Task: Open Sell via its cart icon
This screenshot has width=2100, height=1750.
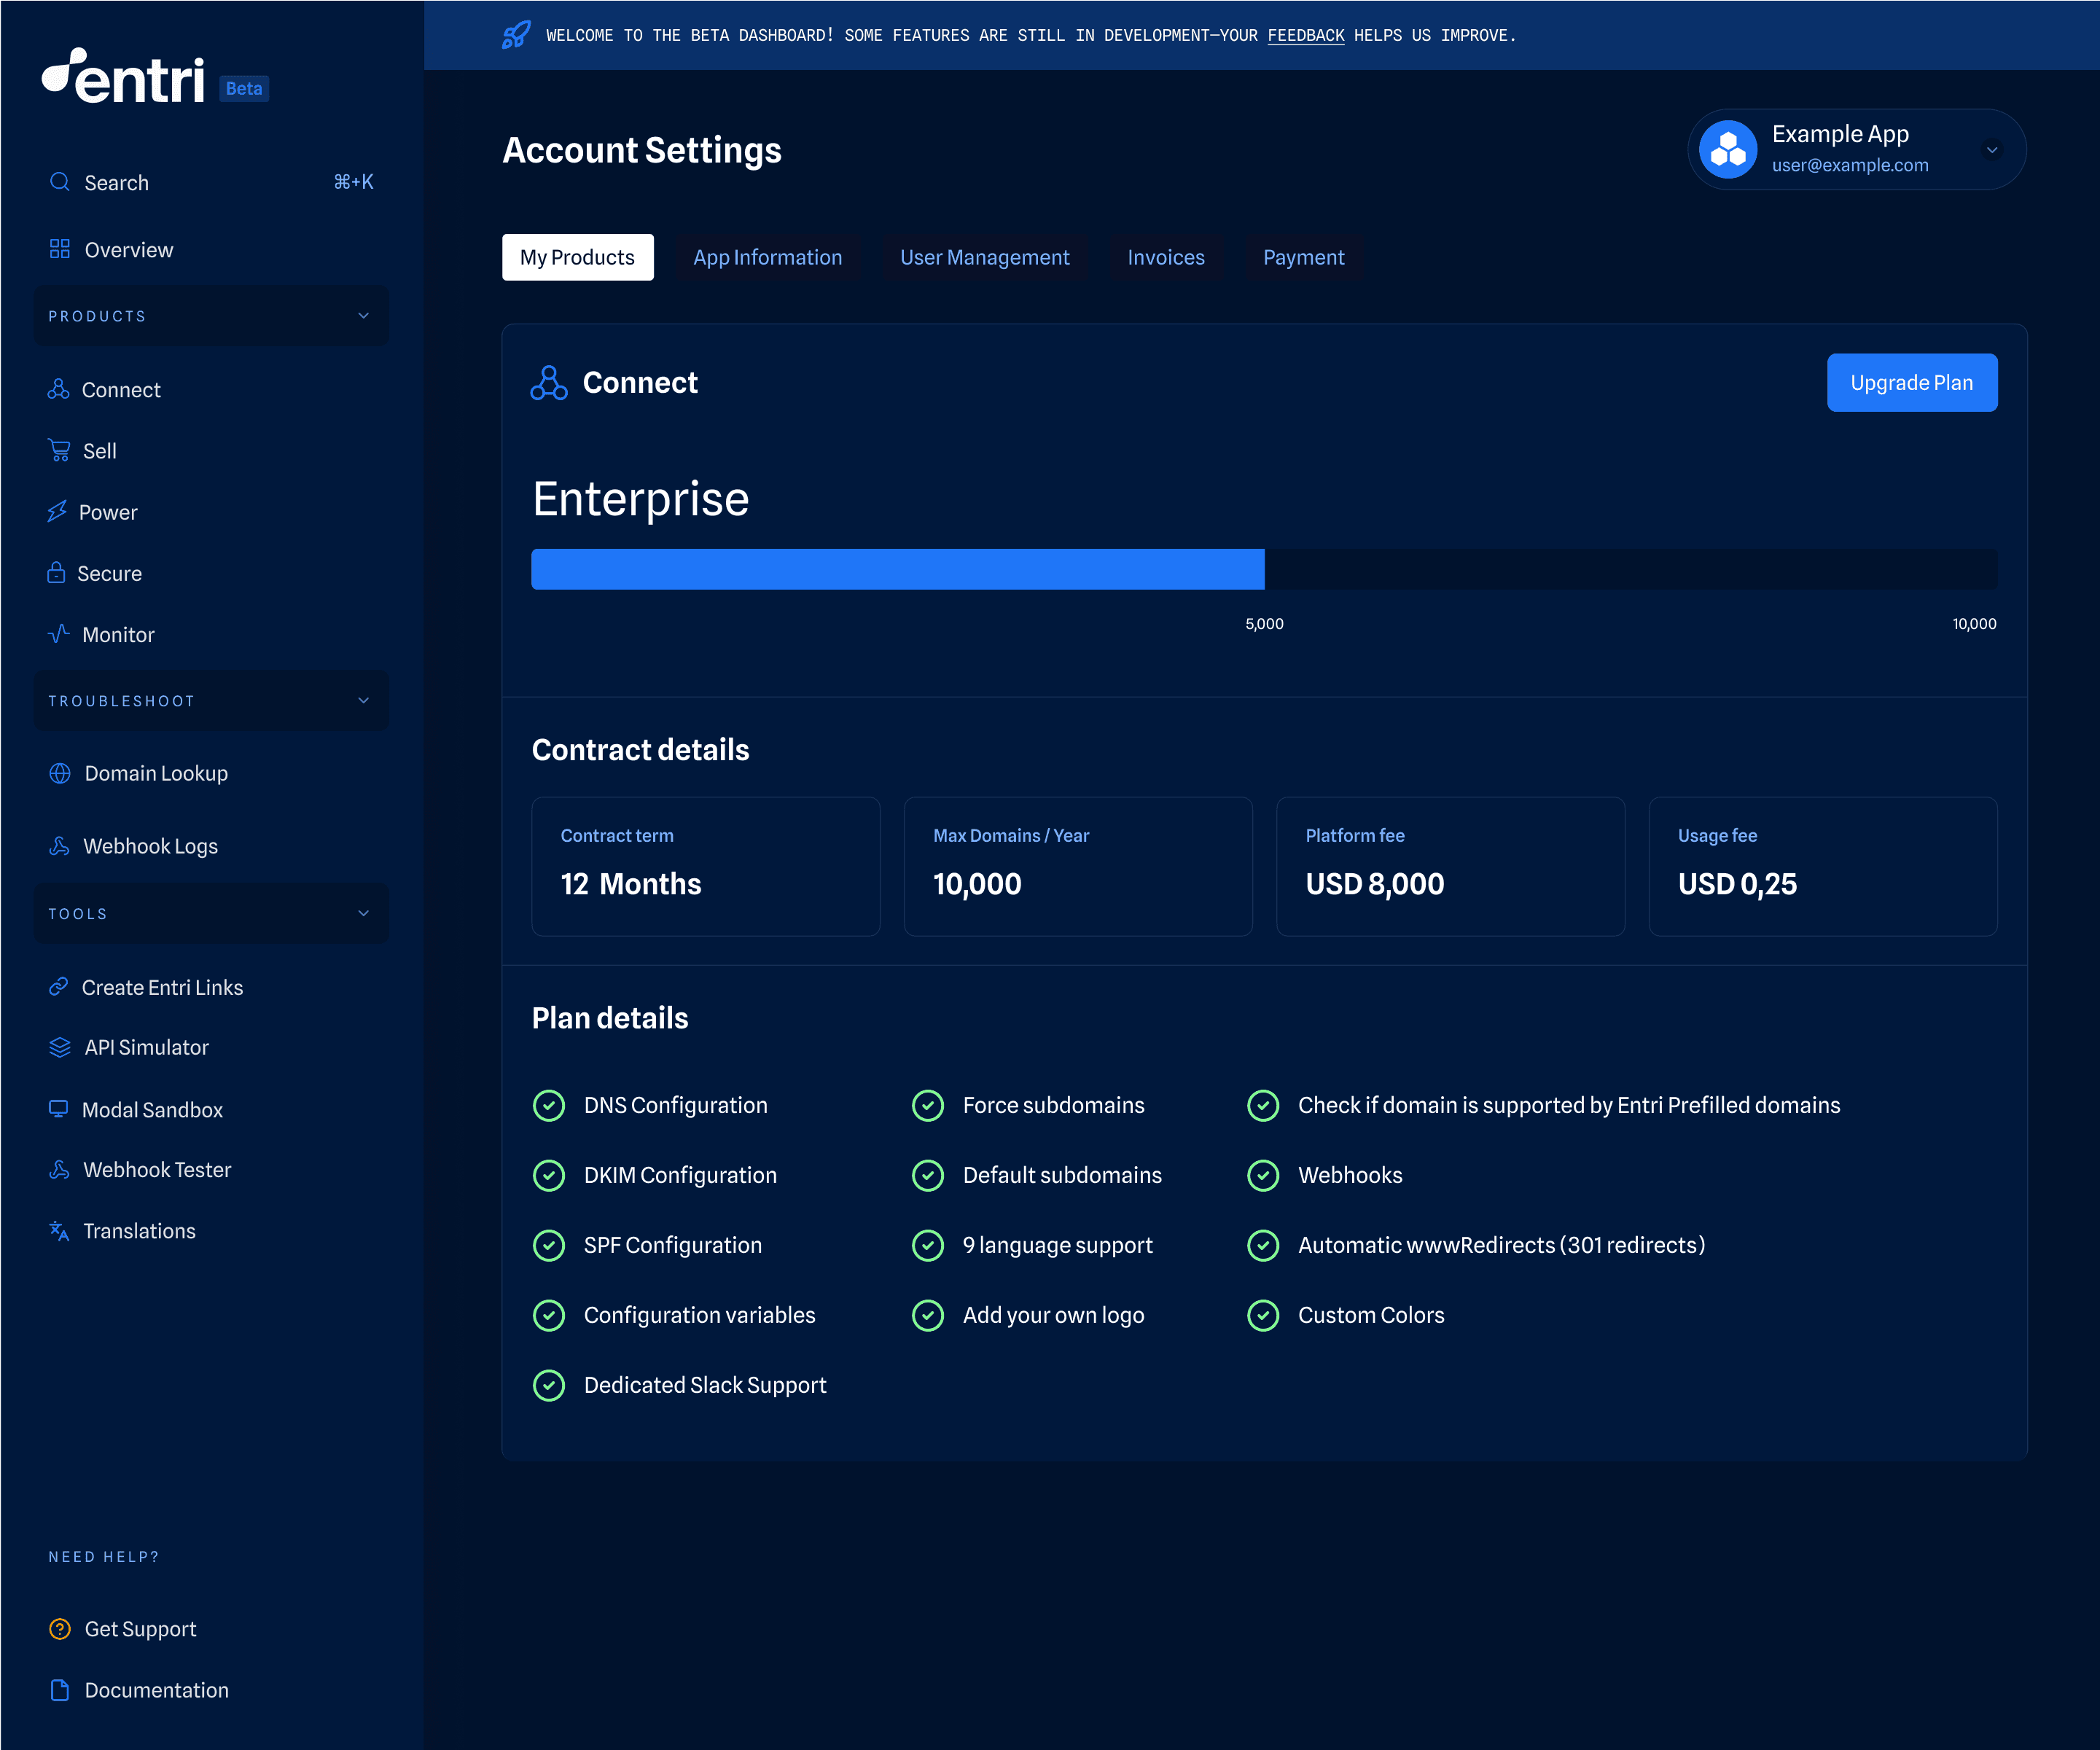Action: [x=59, y=450]
